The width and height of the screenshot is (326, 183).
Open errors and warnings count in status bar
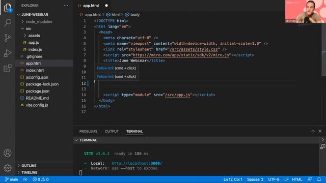click(x=41, y=179)
